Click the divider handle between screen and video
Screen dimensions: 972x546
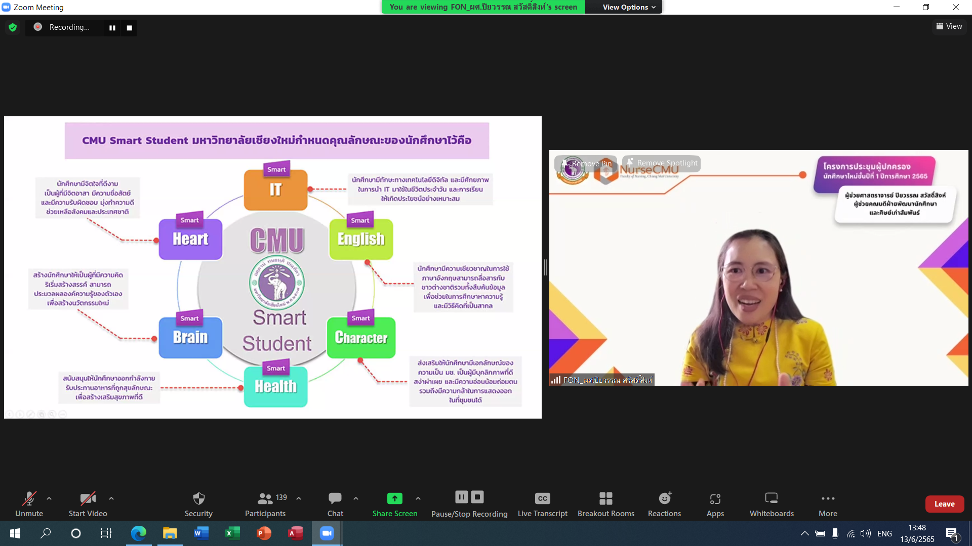click(x=545, y=267)
